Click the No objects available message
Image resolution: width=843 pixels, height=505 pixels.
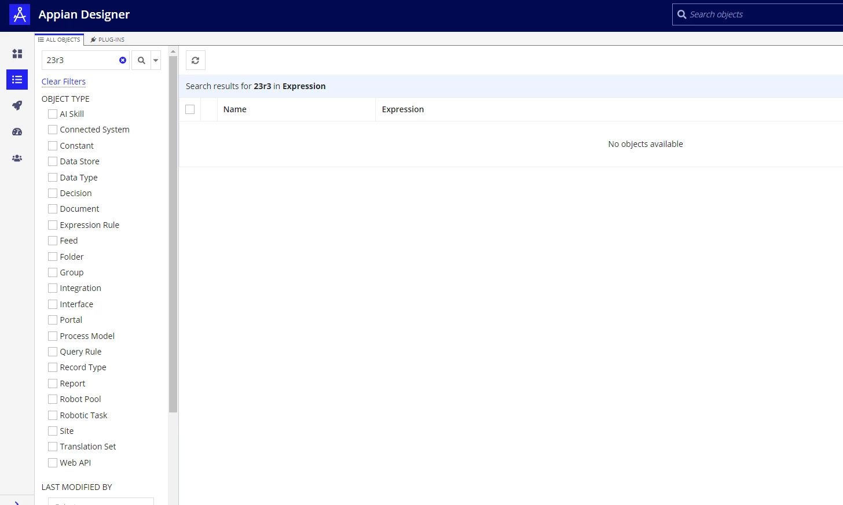(646, 144)
